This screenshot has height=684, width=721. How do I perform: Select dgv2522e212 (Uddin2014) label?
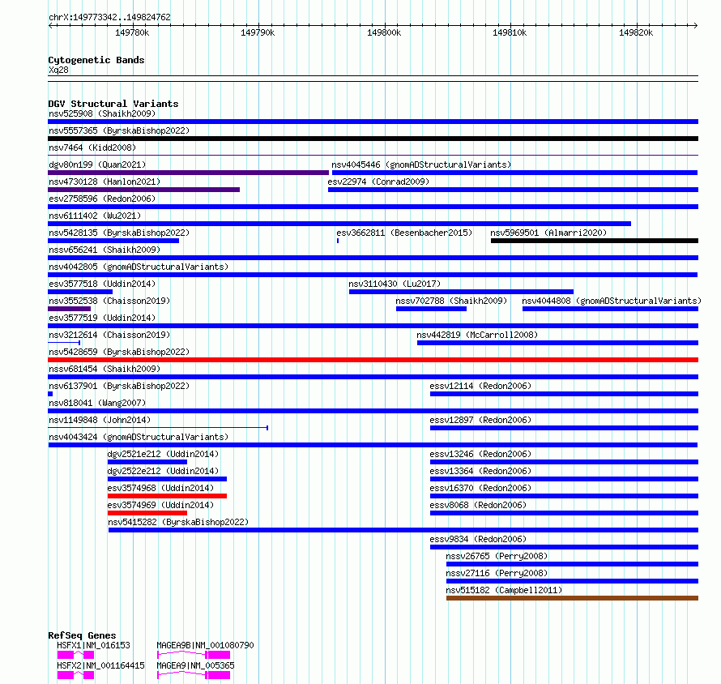coord(163,471)
